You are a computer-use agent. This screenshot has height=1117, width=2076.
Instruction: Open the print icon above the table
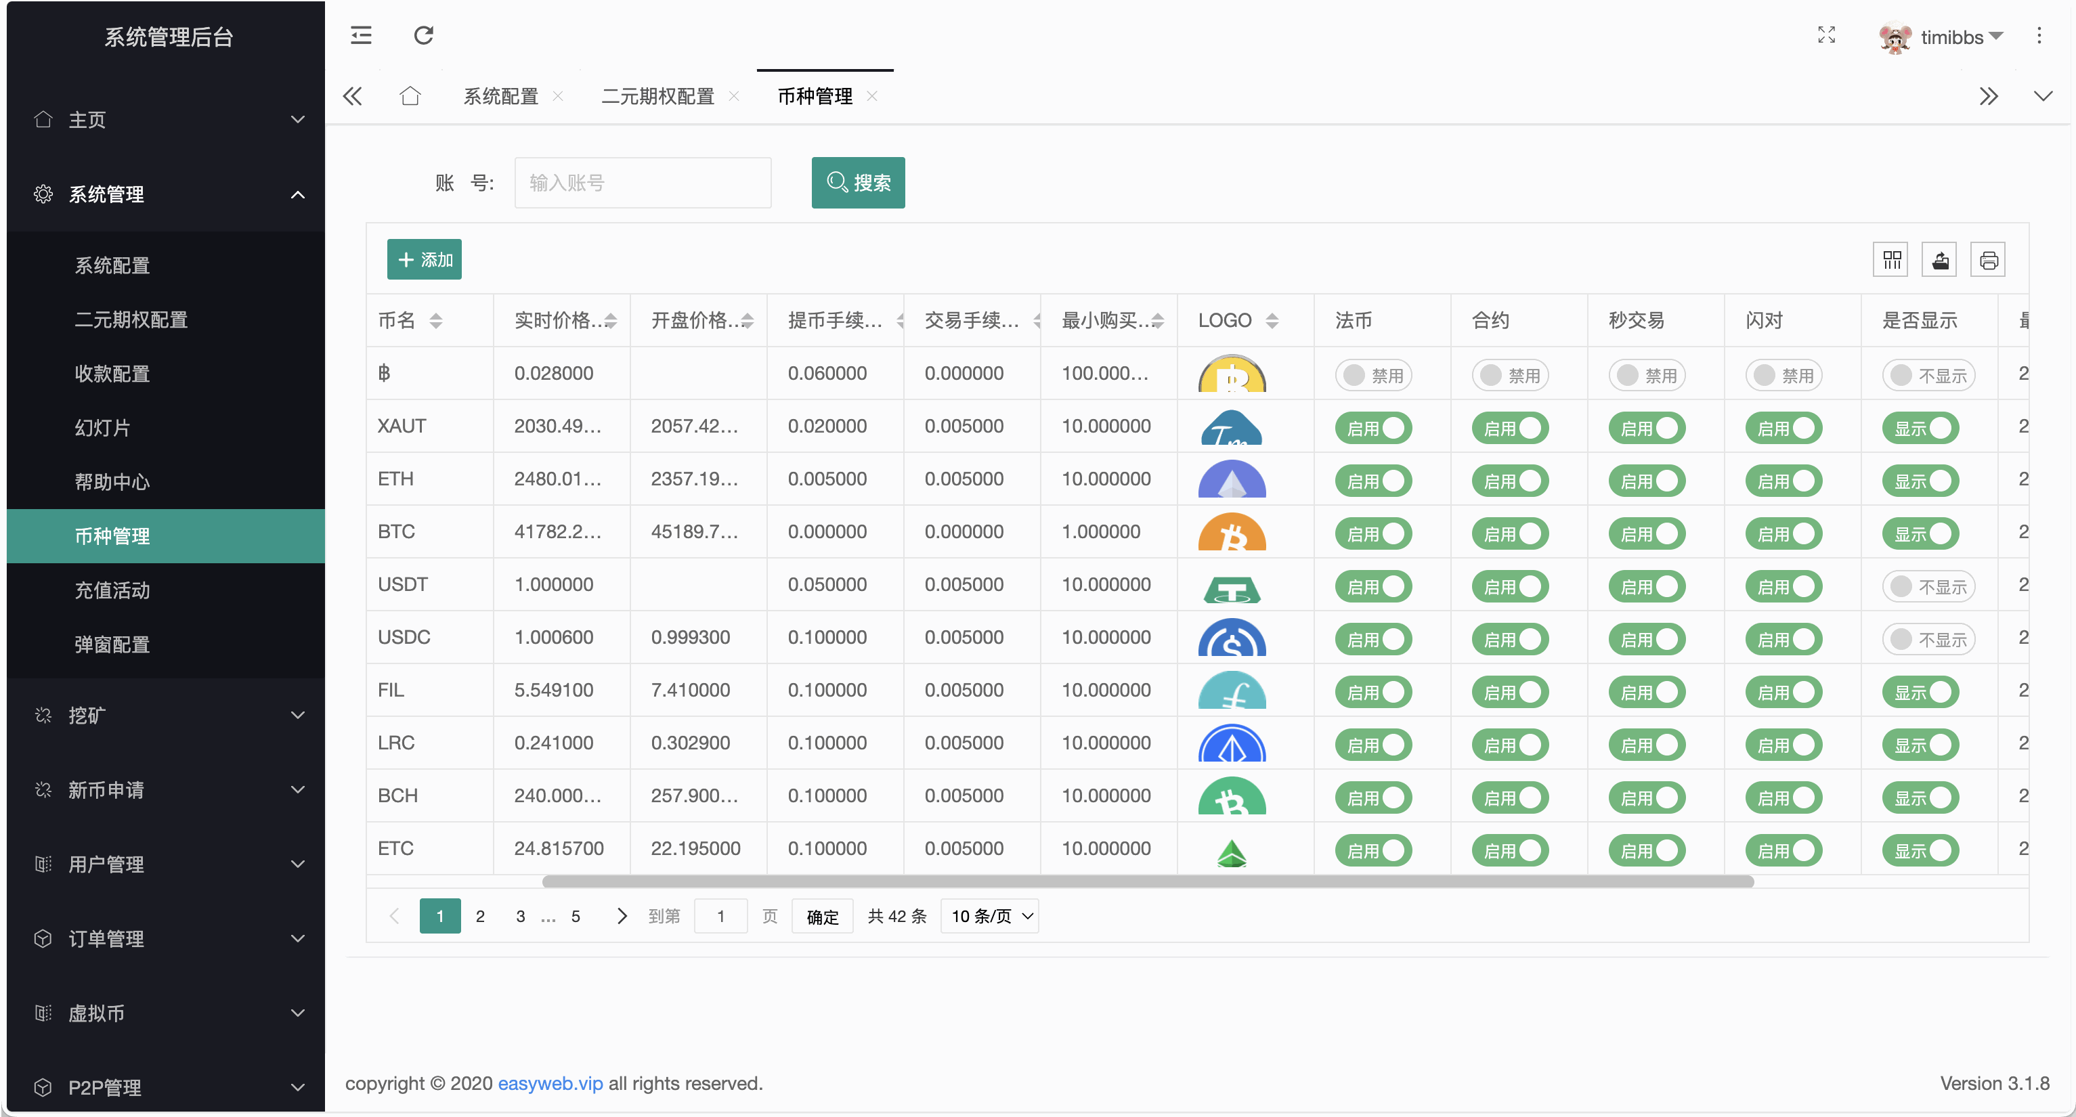tap(1988, 259)
